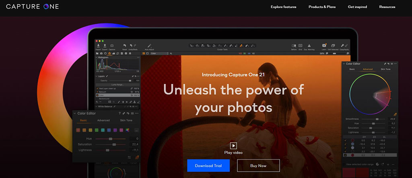
Task: Expand the White Balance panel
Action: coord(97,107)
